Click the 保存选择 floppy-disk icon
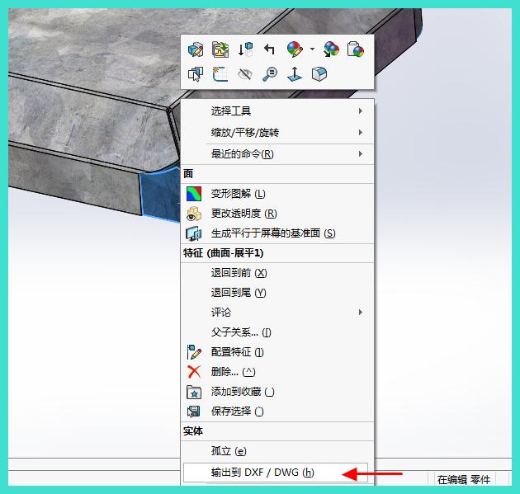 tap(194, 412)
